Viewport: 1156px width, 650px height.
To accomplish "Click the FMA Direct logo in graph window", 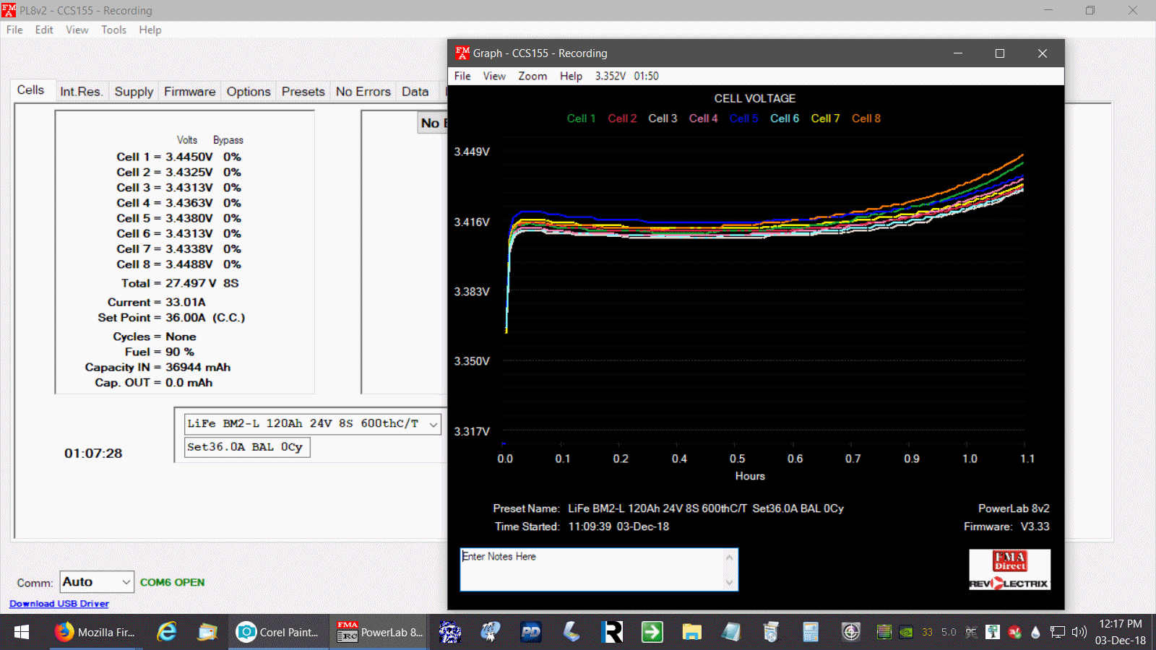I will [1009, 561].
